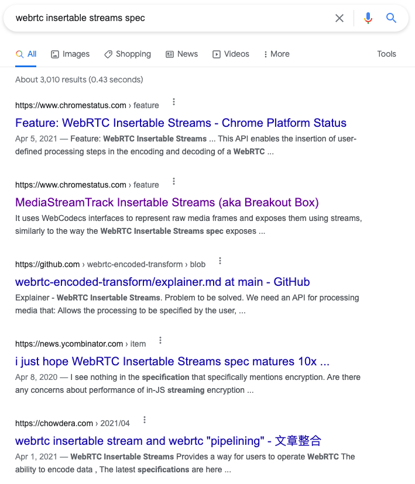This screenshot has height=484, width=415.
Task: Open three-dot menu for first chromestatus.com result
Action: point(174,102)
